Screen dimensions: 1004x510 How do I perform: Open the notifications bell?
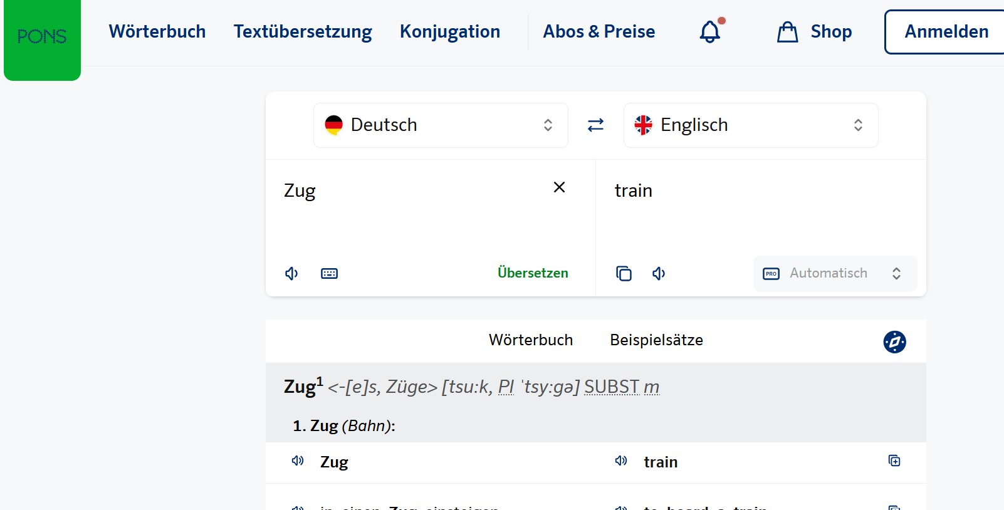pos(710,31)
